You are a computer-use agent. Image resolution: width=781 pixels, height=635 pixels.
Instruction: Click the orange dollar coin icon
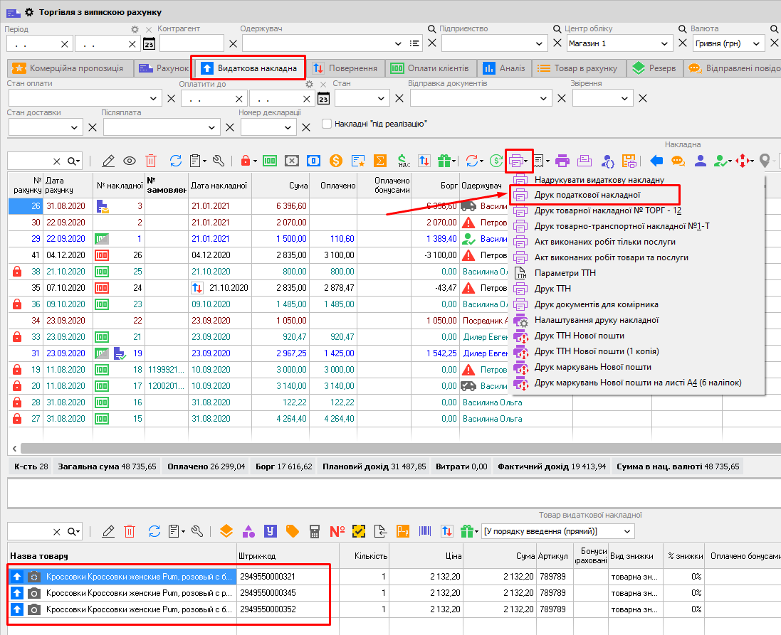(x=336, y=161)
